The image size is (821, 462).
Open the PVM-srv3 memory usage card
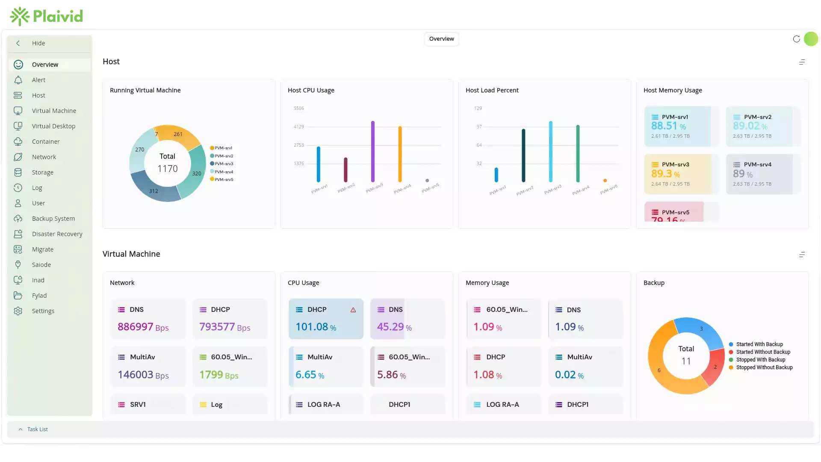pos(677,174)
